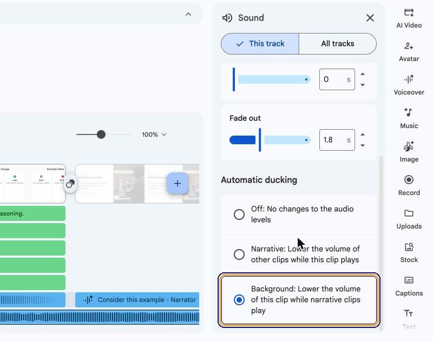Image resolution: width=433 pixels, height=342 pixels.
Task: Select the Consider this example Narrator clip
Action: (x=137, y=300)
